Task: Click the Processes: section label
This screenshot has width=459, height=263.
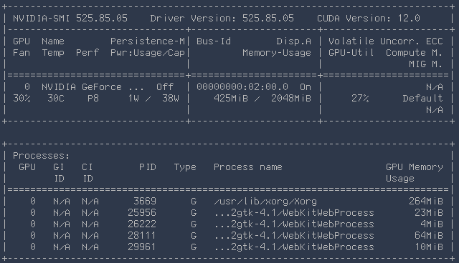Action: pos(42,156)
